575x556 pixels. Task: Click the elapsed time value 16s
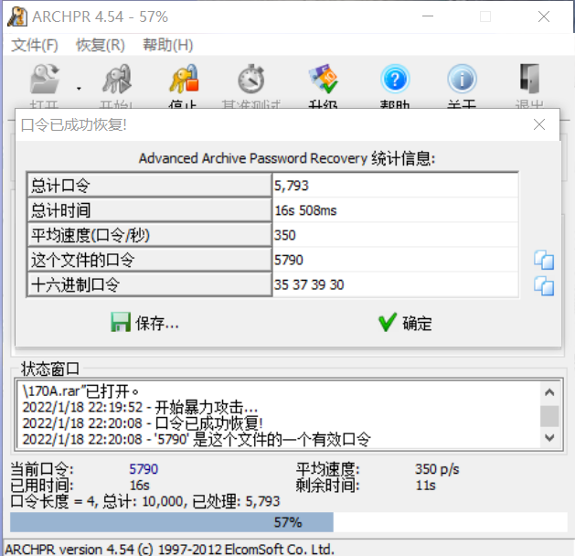click(x=140, y=486)
